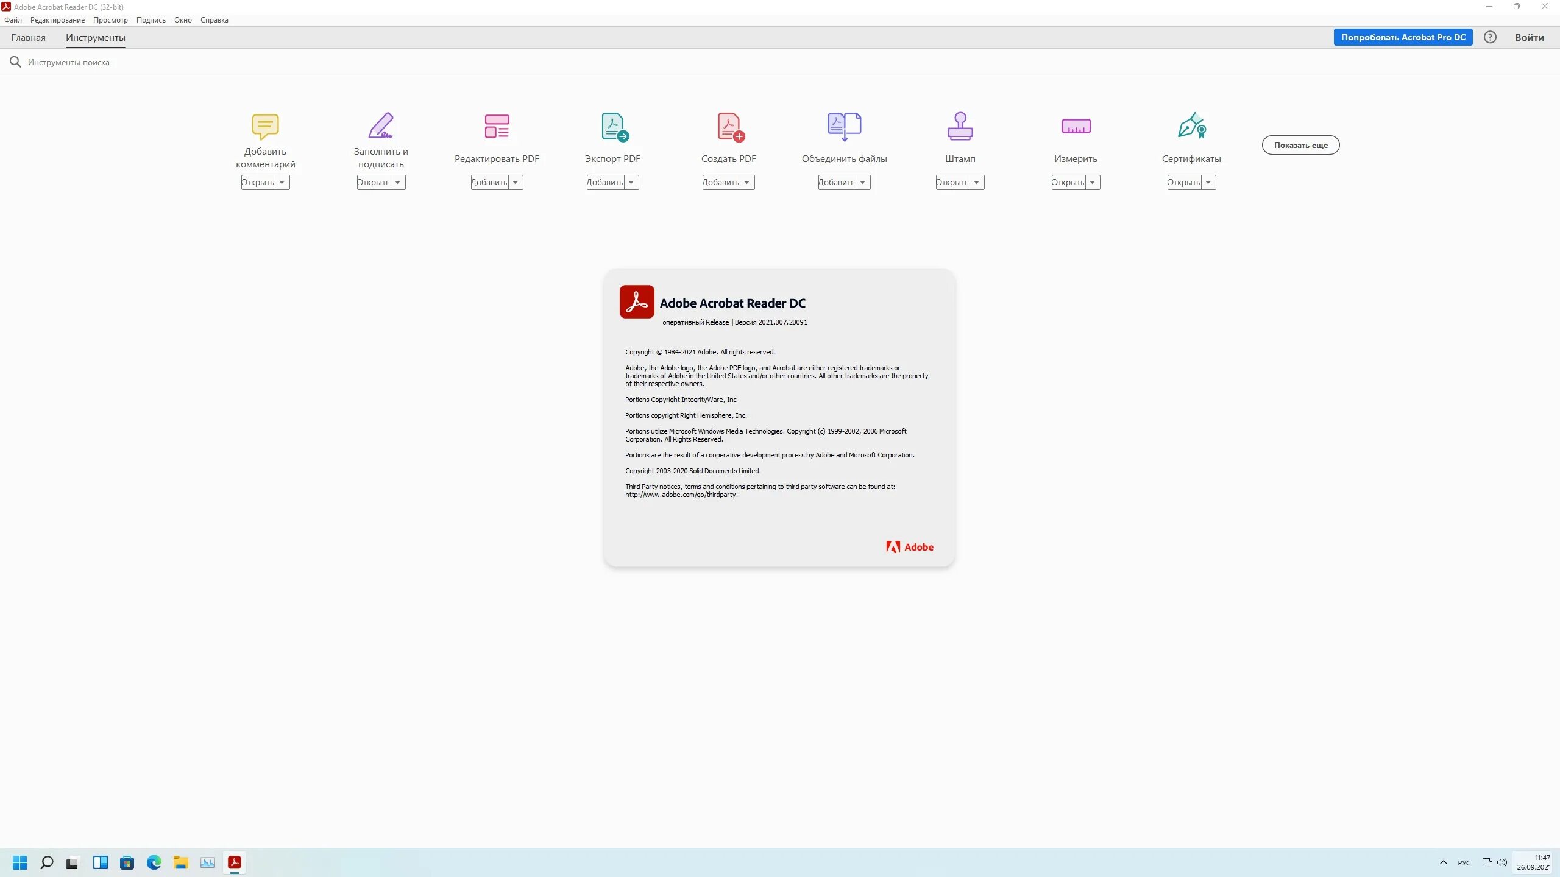Image resolution: width=1560 pixels, height=877 pixels.
Task: Click the Certificates pen nib icon
Action: point(1191,126)
